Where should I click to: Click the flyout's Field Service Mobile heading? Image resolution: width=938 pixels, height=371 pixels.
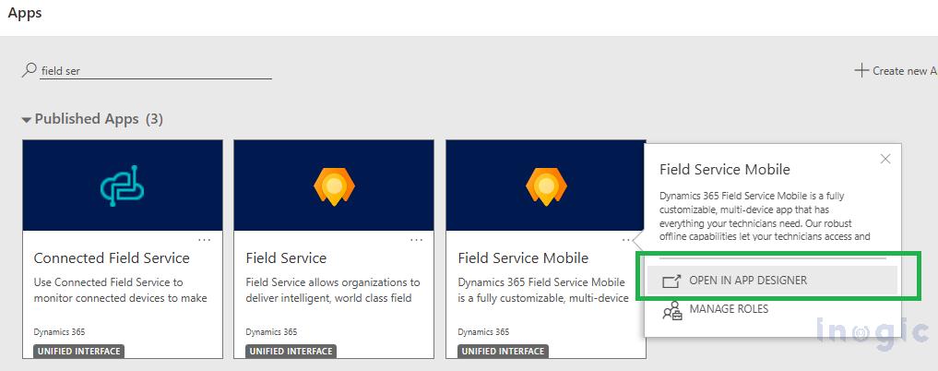tap(724, 169)
